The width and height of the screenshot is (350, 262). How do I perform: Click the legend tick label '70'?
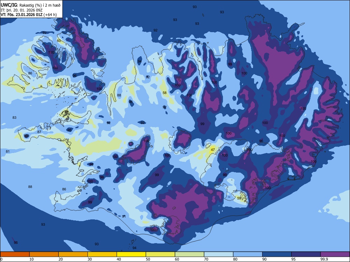click(x=206, y=259)
